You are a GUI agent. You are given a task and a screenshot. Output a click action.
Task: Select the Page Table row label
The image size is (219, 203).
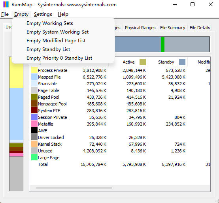click(x=48, y=90)
